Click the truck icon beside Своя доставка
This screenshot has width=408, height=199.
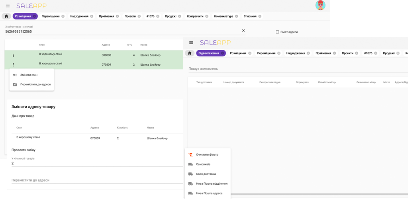click(190, 174)
